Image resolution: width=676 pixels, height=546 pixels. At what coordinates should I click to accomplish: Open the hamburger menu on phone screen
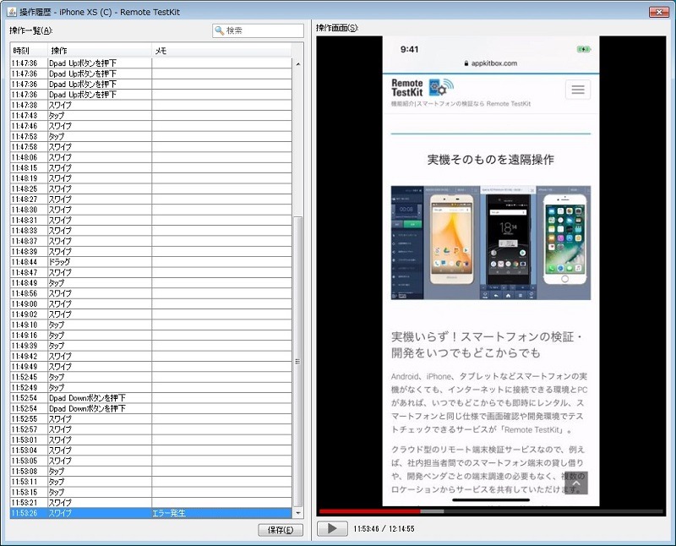578,90
